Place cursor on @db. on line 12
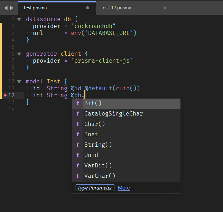 coord(77,95)
